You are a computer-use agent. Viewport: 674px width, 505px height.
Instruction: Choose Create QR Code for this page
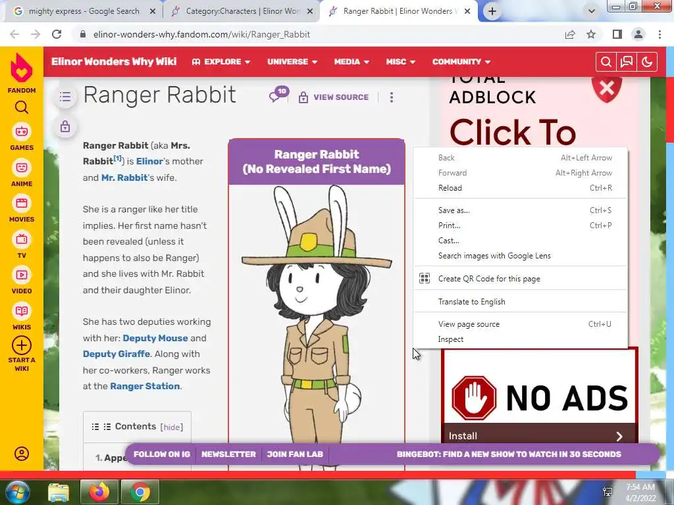tap(520, 279)
